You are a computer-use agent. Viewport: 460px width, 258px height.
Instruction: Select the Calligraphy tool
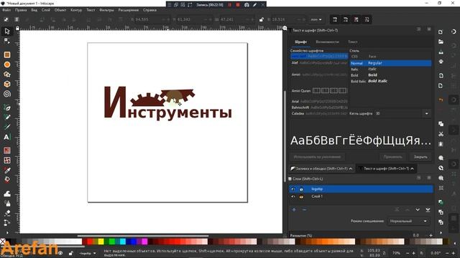tap(7, 127)
